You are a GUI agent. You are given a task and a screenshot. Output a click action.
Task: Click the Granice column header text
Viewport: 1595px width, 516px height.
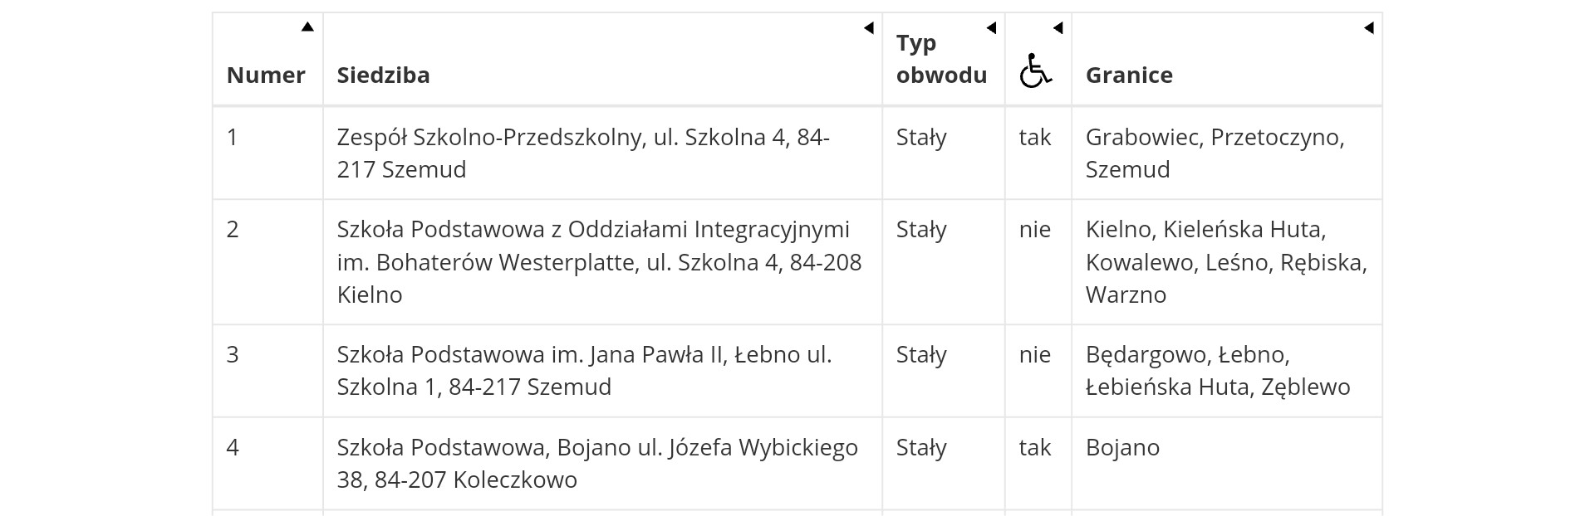click(x=1129, y=75)
